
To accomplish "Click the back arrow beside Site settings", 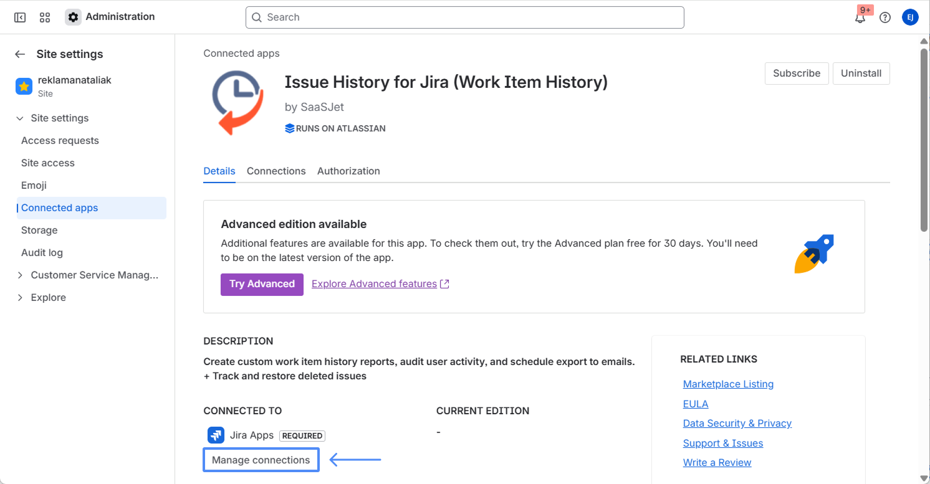I will pyautogui.click(x=21, y=54).
